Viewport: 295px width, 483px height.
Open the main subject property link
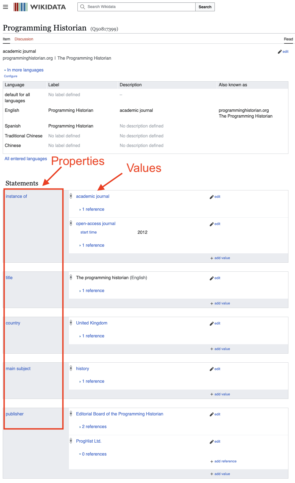[x=18, y=368]
